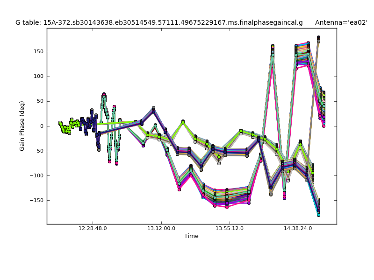Click the 50 y-axis tick label
This screenshot has width=374, height=280.
40,101
